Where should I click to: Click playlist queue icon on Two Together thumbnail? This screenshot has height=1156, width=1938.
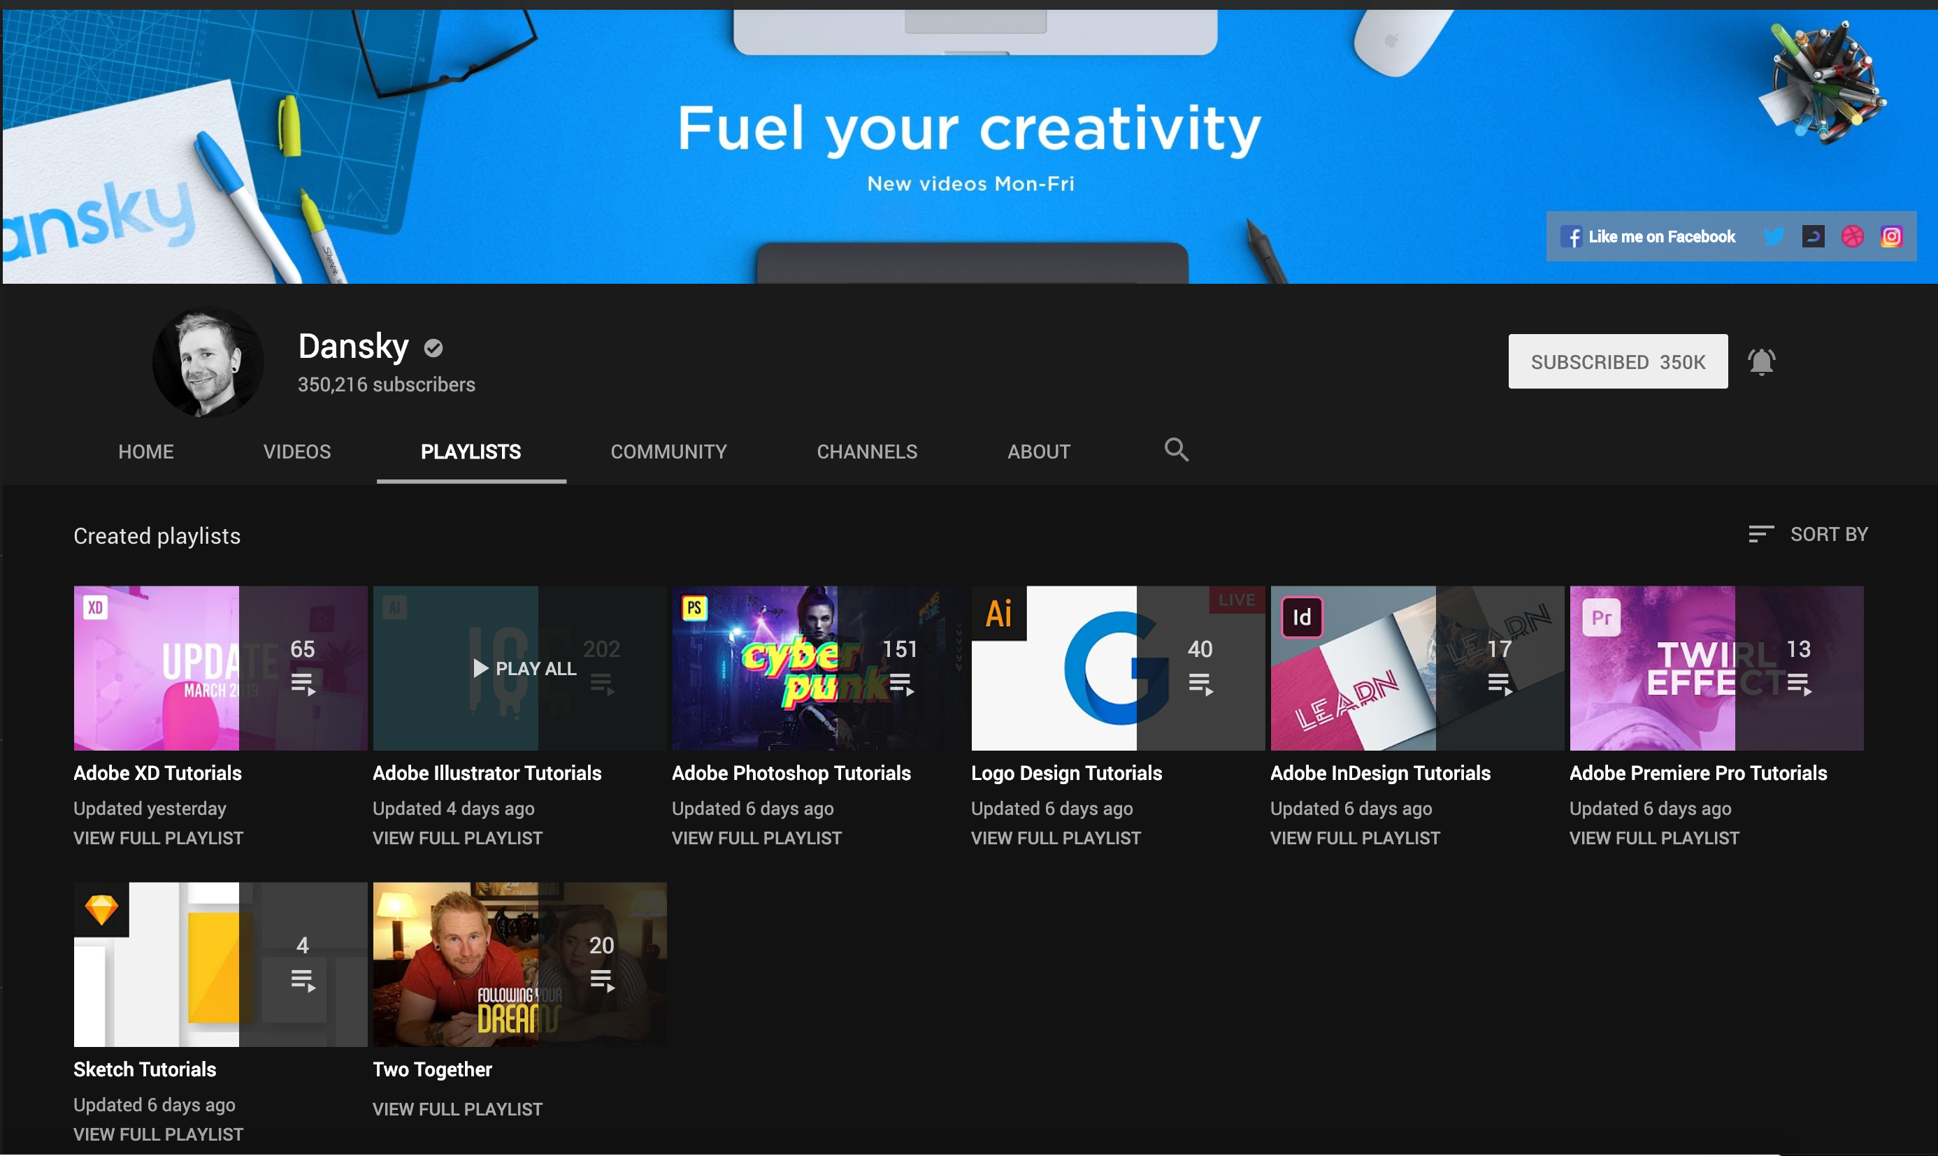(x=603, y=981)
